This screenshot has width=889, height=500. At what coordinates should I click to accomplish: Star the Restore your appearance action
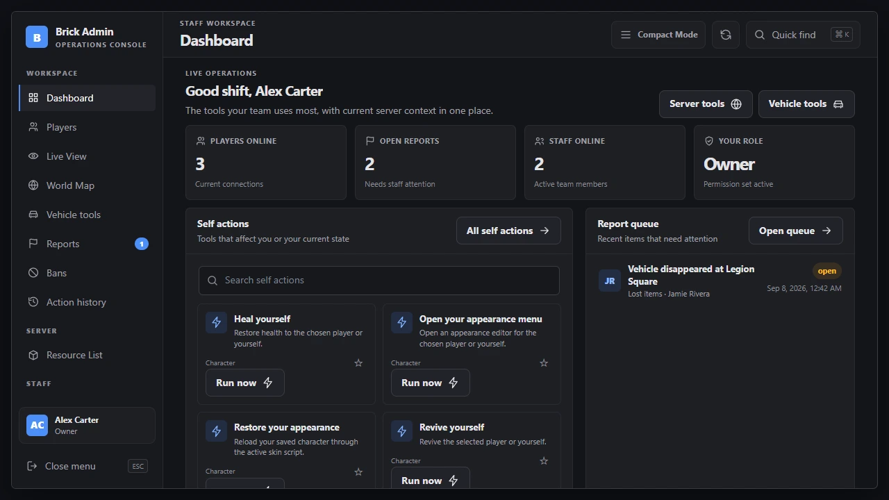[x=358, y=472]
